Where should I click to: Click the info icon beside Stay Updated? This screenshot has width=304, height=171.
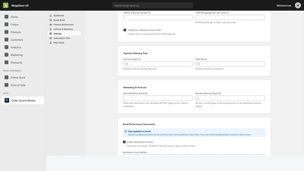point(126,131)
